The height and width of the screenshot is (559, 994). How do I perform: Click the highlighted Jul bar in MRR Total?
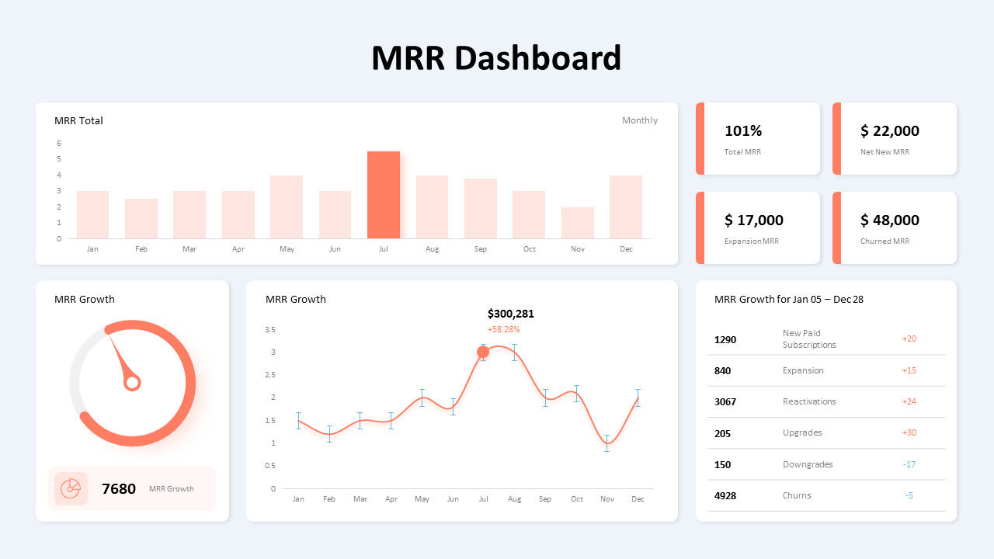pyautogui.click(x=383, y=193)
